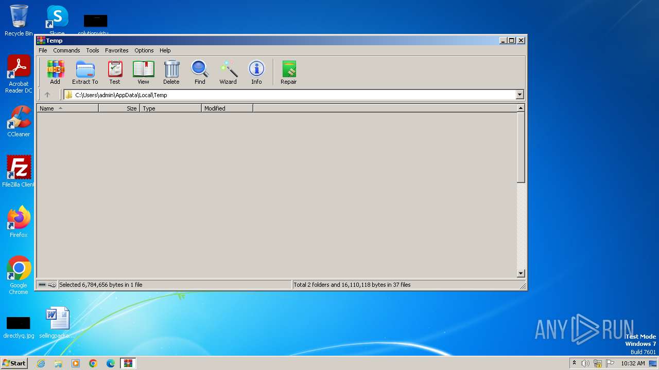Image resolution: width=659 pixels, height=370 pixels.
Task: Show archive Info
Action: click(256, 72)
